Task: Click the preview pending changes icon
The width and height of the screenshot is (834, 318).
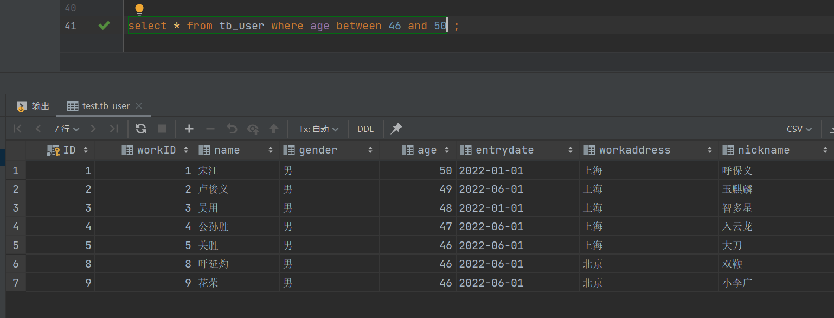Action: (253, 129)
